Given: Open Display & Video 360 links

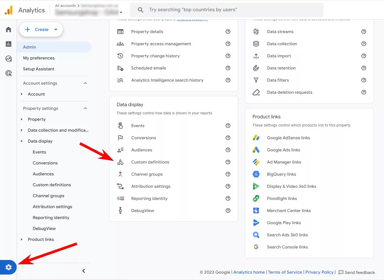Looking at the screenshot, I should pos(292,186).
